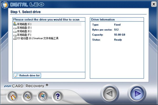This screenshot has height=105, width=158.
Task: Click the 'Type:' label
Action: 96,25
